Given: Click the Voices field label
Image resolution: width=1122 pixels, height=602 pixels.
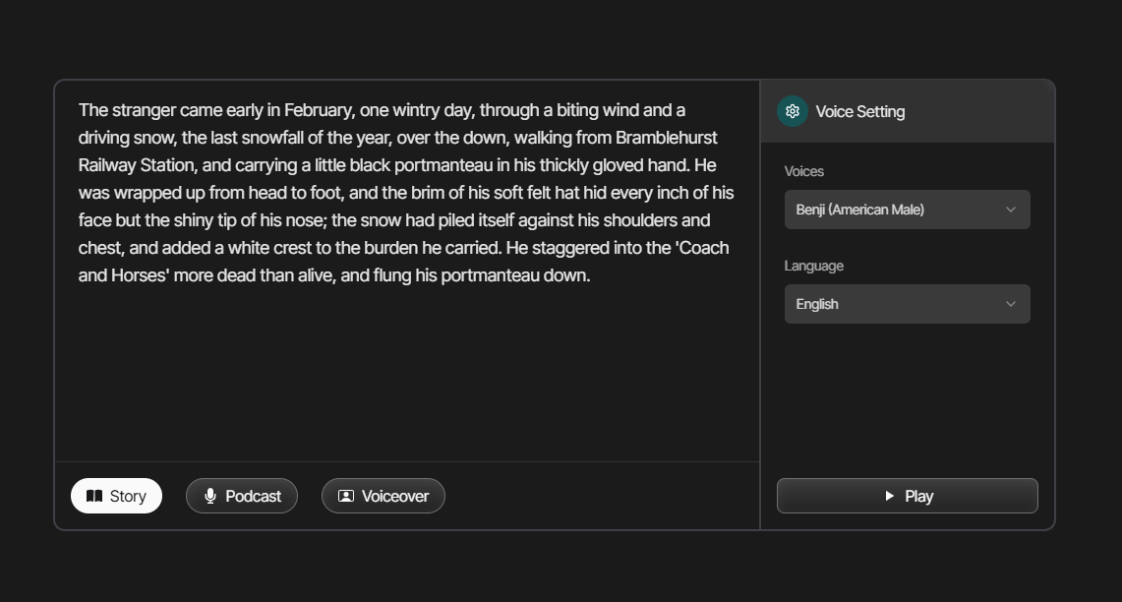Looking at the screenshot, I should [803, 171].
